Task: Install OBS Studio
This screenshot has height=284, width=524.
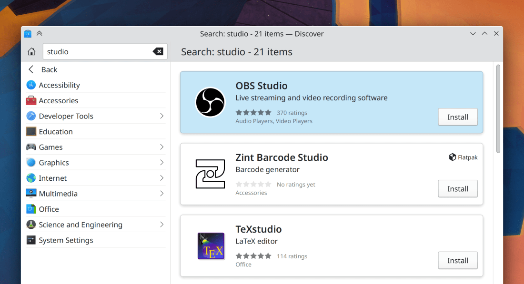Action: 457,117
